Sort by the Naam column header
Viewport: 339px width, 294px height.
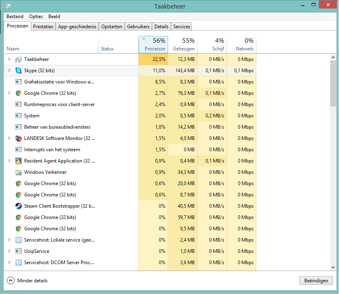pyautogui.click(x=51, y=45)
